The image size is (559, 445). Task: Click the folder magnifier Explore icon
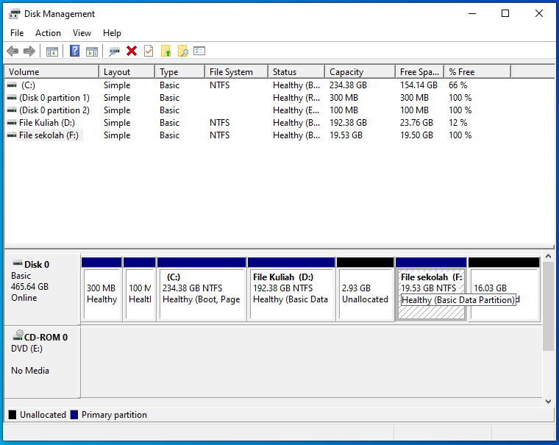coord(182,51)
